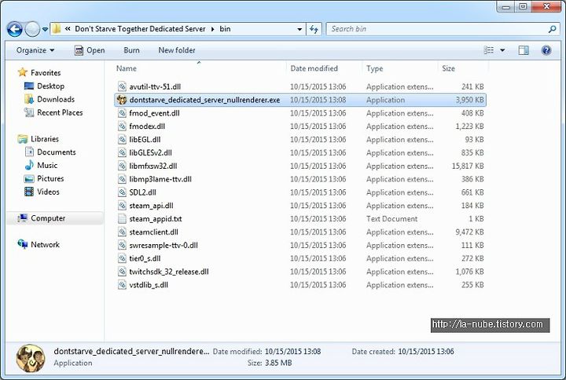Click Burn in the toolbar
The width and height of the screenshot is (566, 380).
(x=131, y=50)
